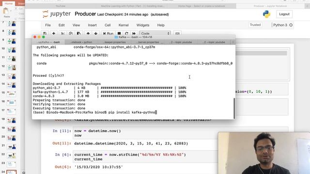
Task: Click the Python logo icon in Jupyter header
Action: coord(266,14)
